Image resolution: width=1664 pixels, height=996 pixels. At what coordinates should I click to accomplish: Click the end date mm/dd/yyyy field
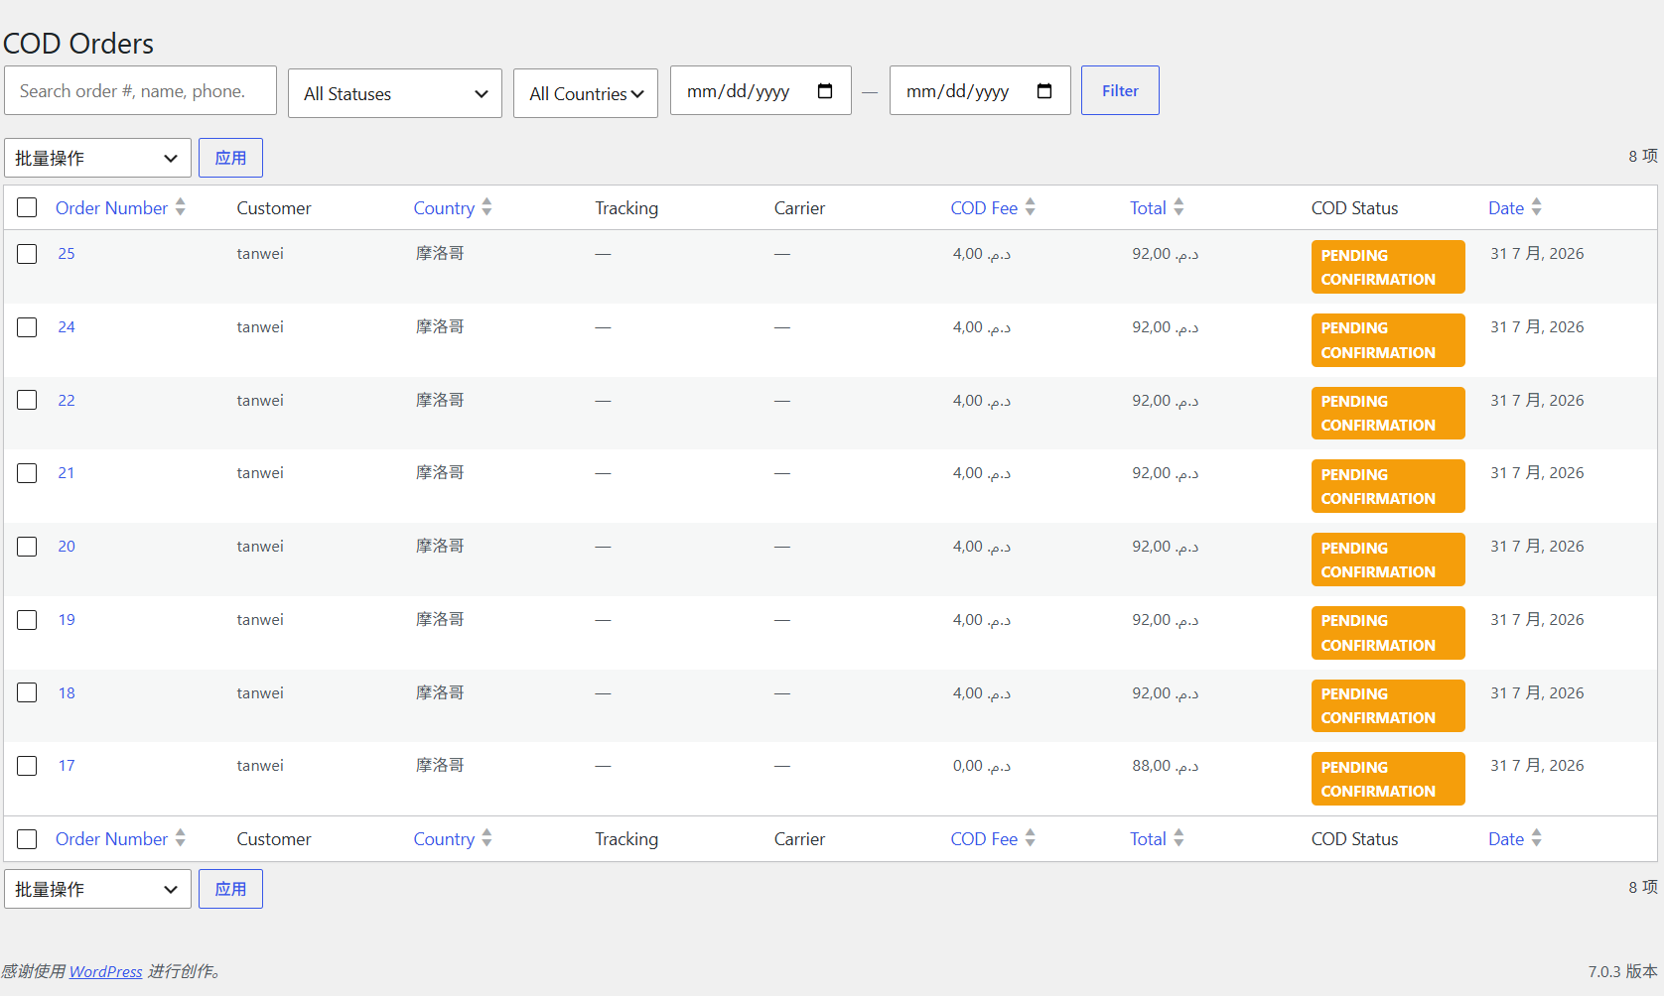(980, 90)
